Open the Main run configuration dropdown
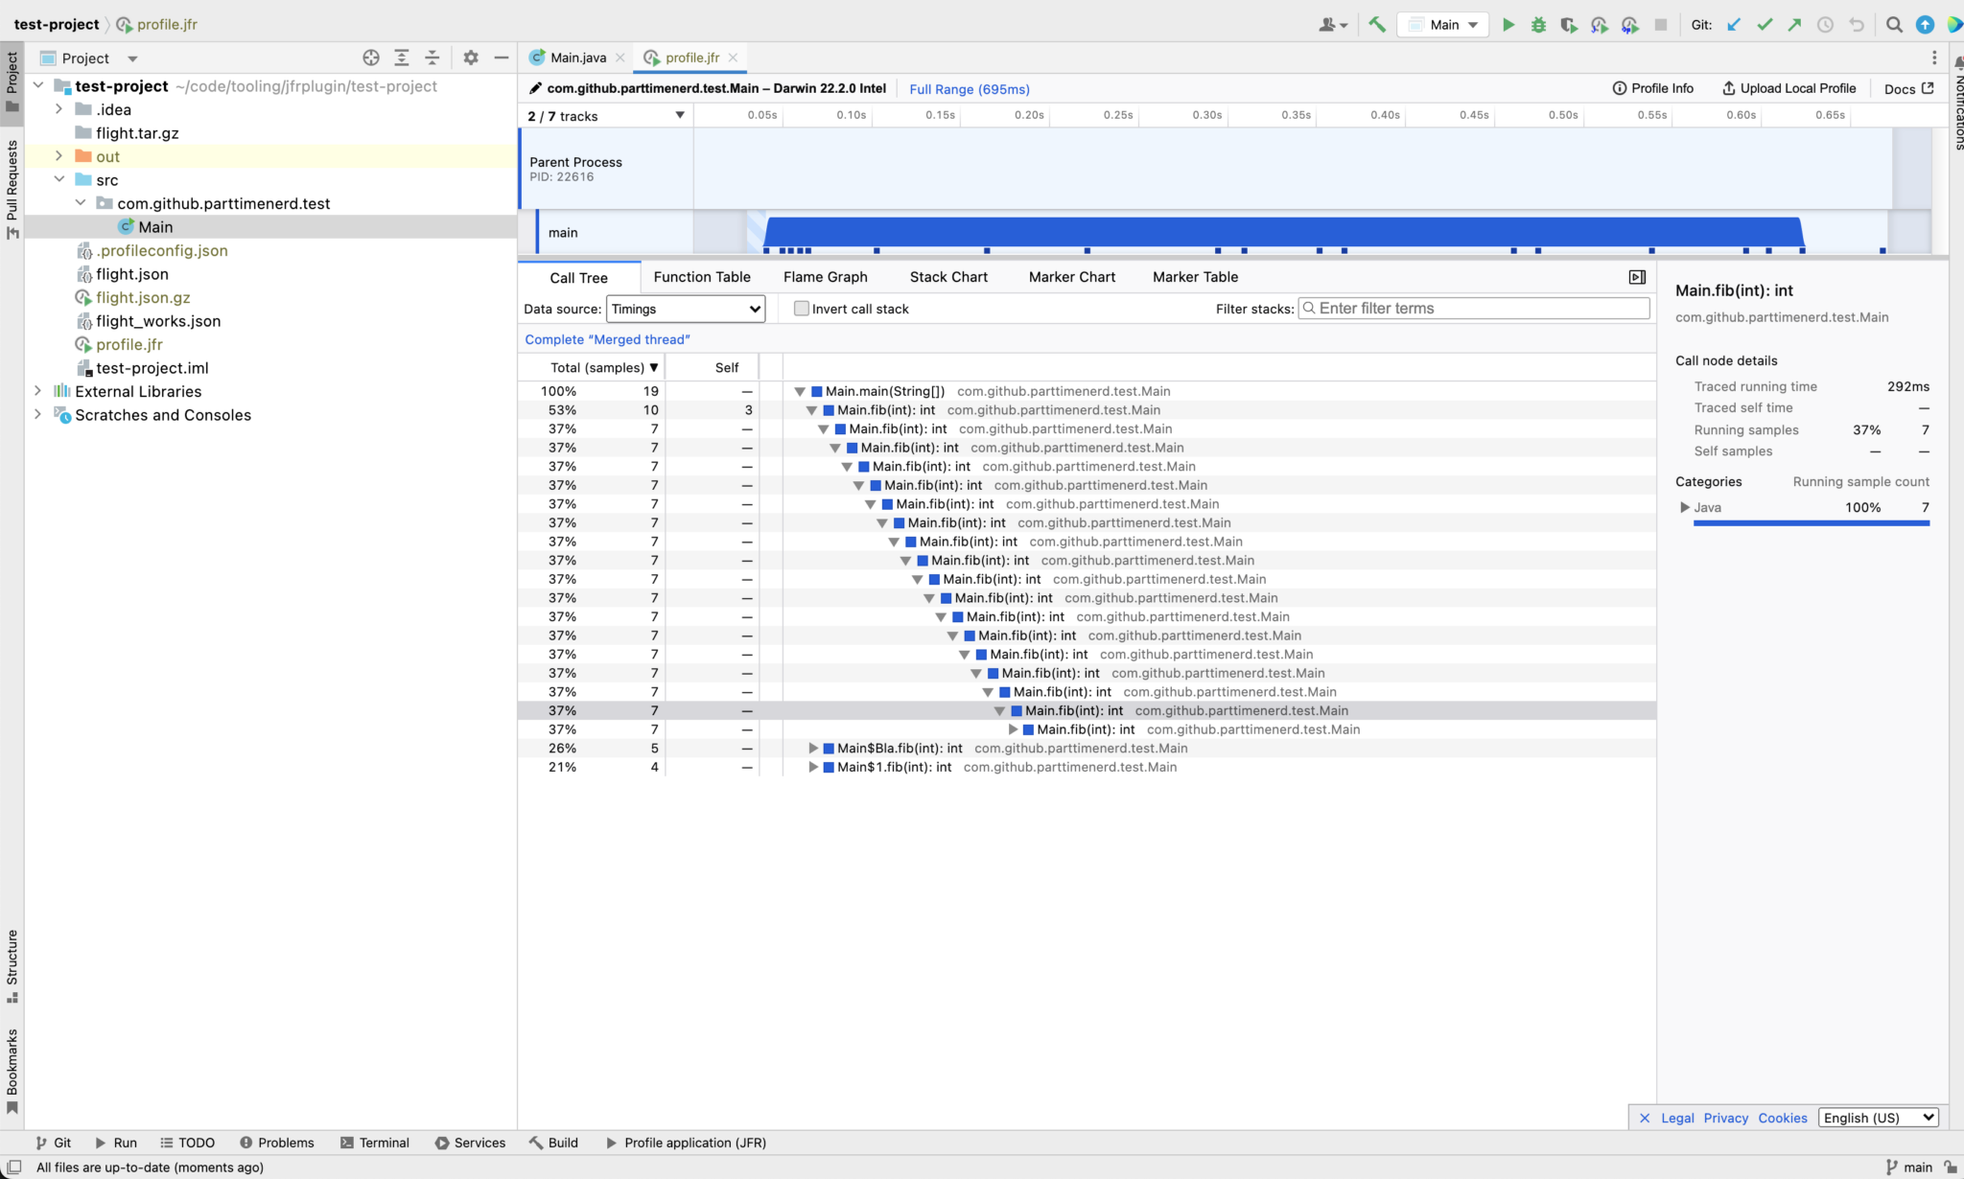This screenshot has height=1179, width=1964. click(x=1443, y=25)
